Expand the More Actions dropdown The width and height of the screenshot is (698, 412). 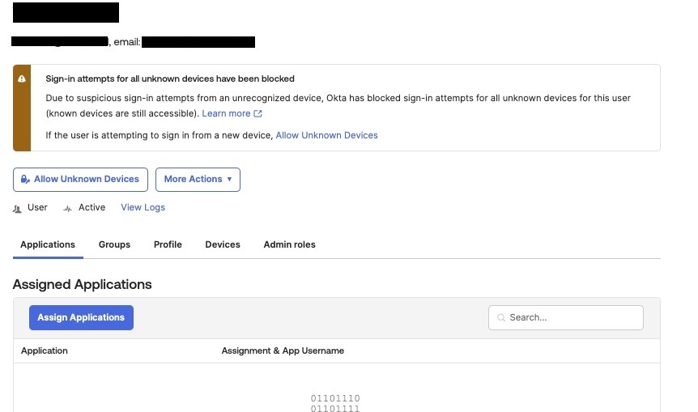click(198, 180)
